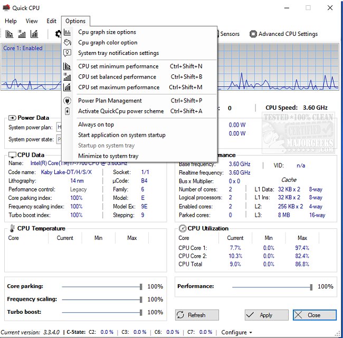Click the CPU Speed 3.60 GHz value

315,108
